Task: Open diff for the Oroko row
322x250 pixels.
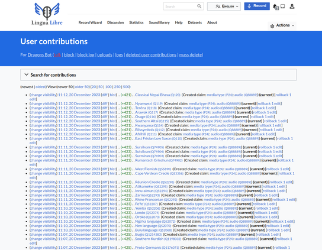Action: coord(105,217)
